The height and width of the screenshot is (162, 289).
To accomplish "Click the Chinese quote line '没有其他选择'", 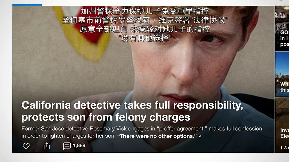I will pos(145,38).
